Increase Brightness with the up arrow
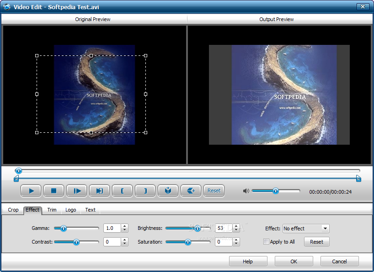 (236, 226)
